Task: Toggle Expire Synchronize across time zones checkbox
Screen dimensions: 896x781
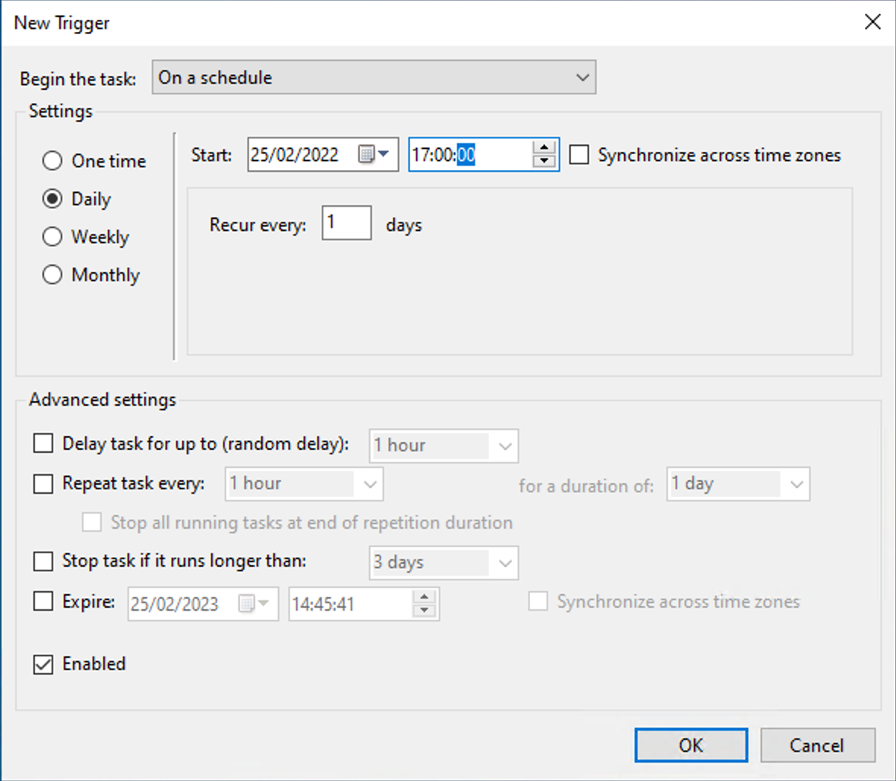Action: [538, 602]
